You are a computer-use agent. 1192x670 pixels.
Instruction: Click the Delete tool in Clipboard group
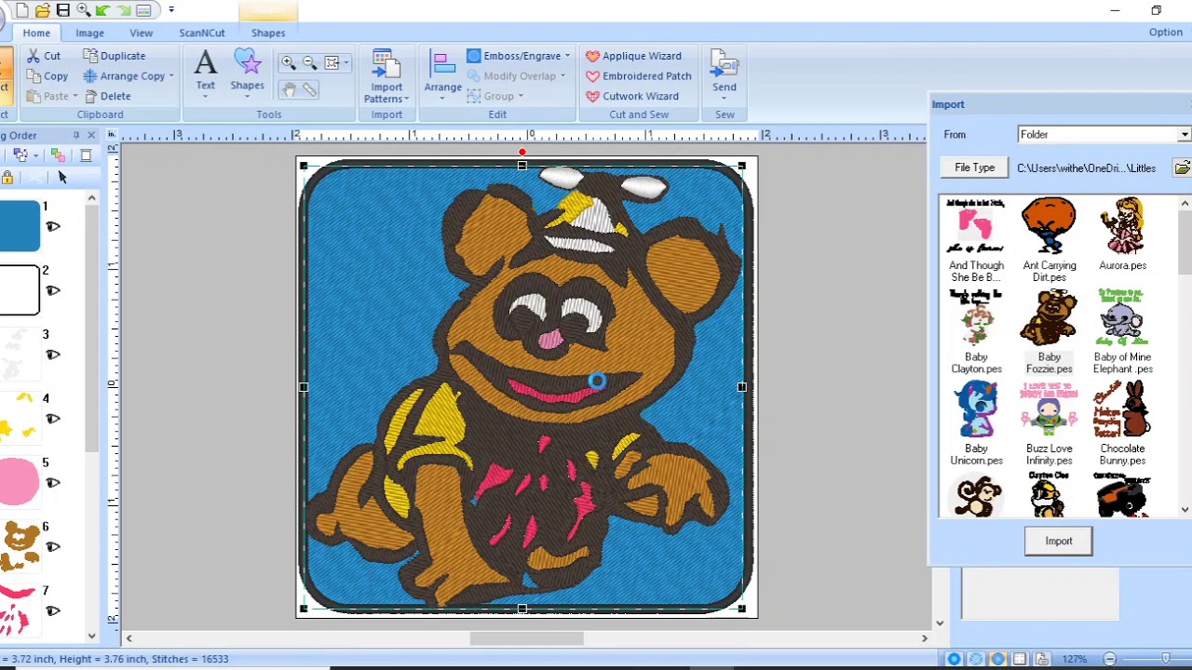107,96
